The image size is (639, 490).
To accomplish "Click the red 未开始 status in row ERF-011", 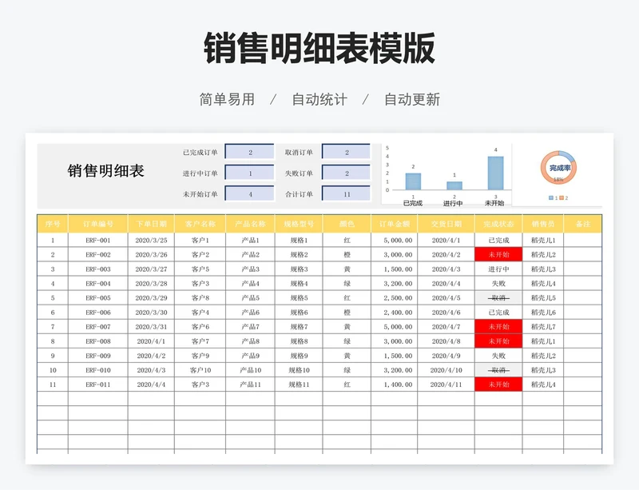I will 498,384.
